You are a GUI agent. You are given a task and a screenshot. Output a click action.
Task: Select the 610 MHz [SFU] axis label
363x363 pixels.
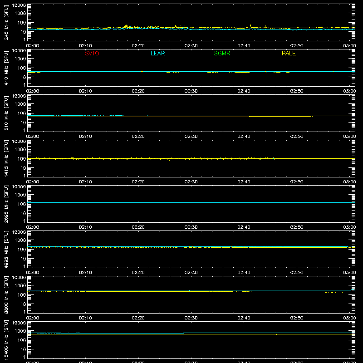[x=6, y=113]
